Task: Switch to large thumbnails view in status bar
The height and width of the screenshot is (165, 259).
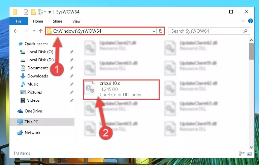Action: pos(249,154)
